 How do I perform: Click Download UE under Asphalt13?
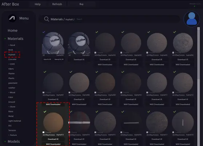coord(53,139)
